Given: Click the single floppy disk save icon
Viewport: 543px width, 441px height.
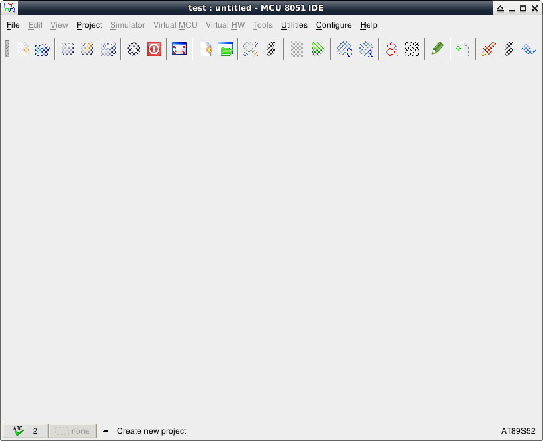Looking at the screenshot, I should point(68,49).
